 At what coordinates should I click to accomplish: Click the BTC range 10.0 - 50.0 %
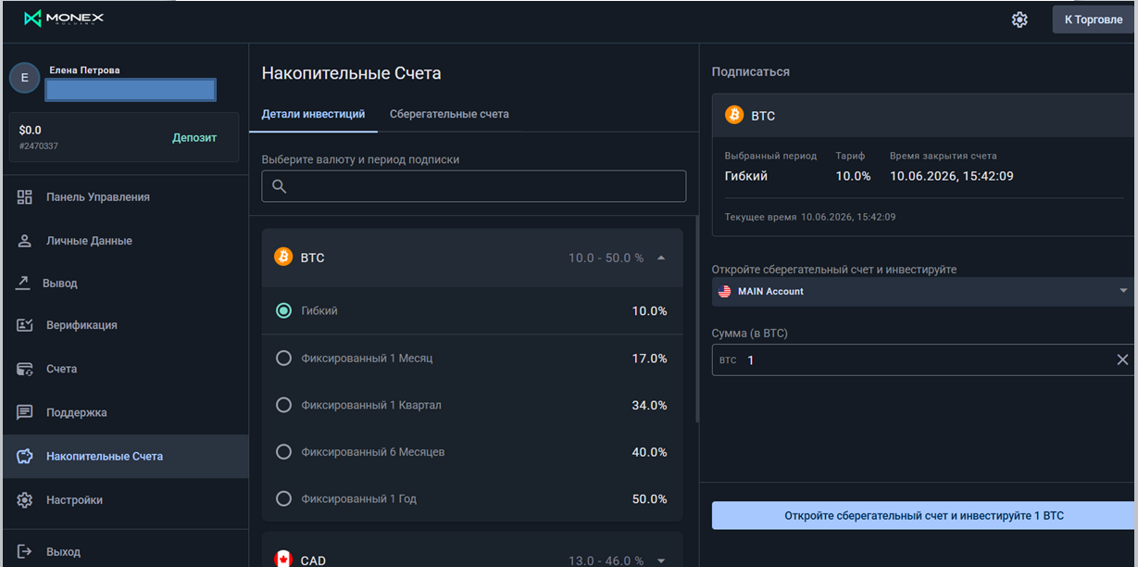tap(606, 258)
